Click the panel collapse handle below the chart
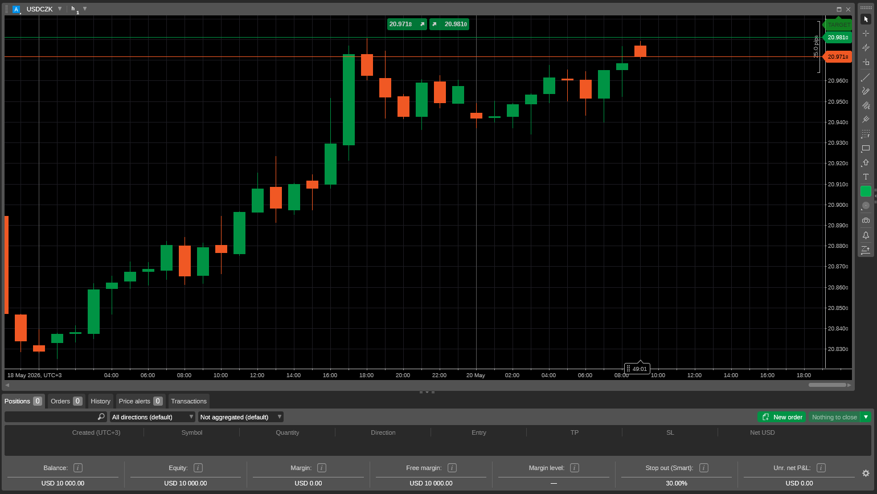 coord(427,392)
